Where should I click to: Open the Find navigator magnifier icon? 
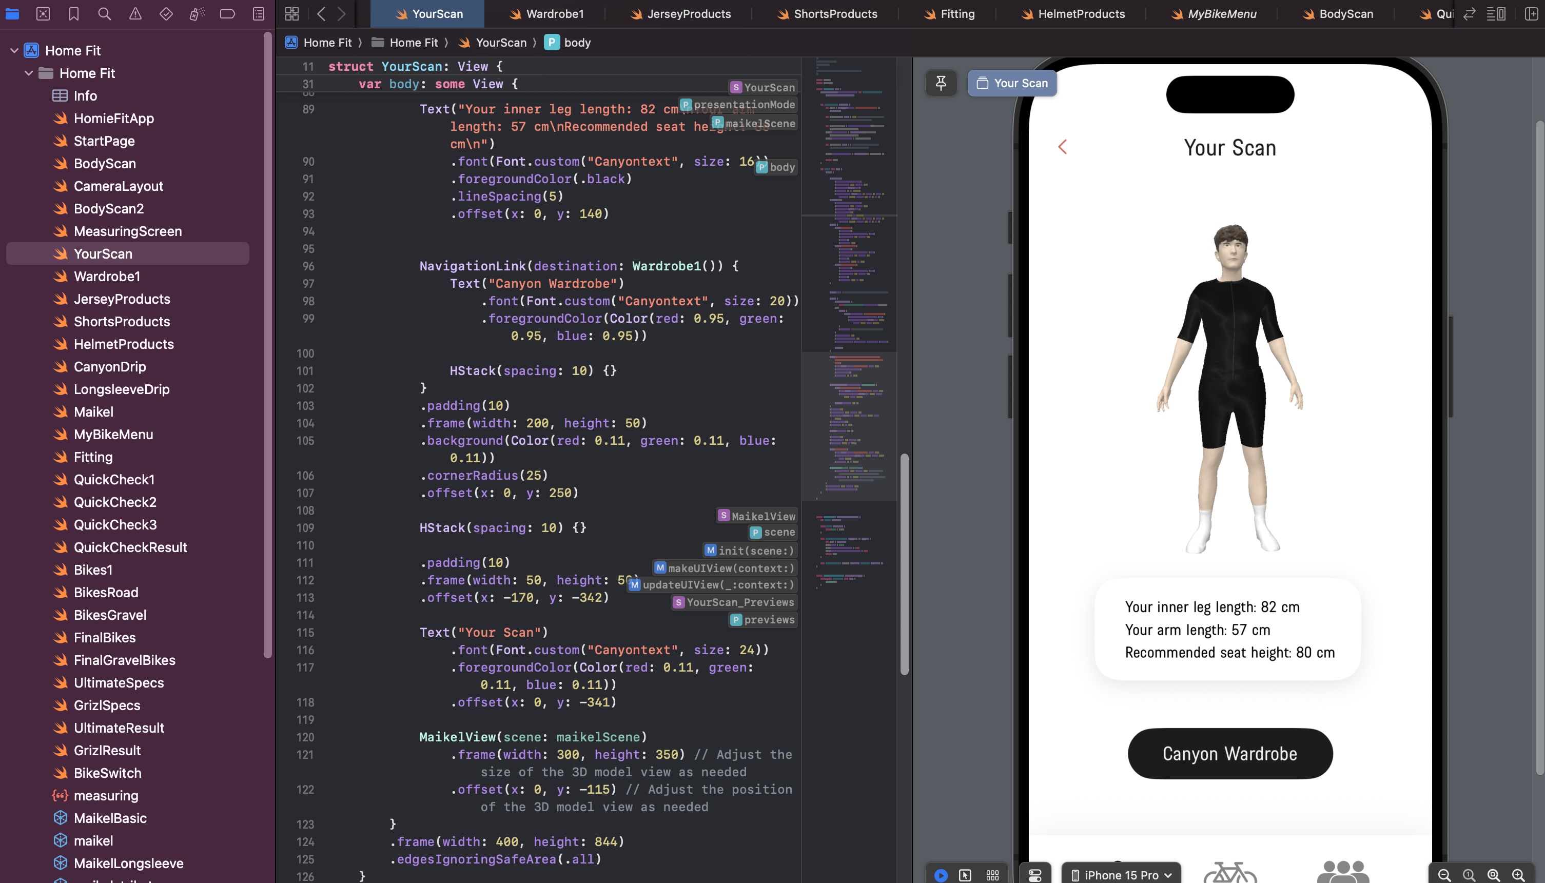coord(104,13)
